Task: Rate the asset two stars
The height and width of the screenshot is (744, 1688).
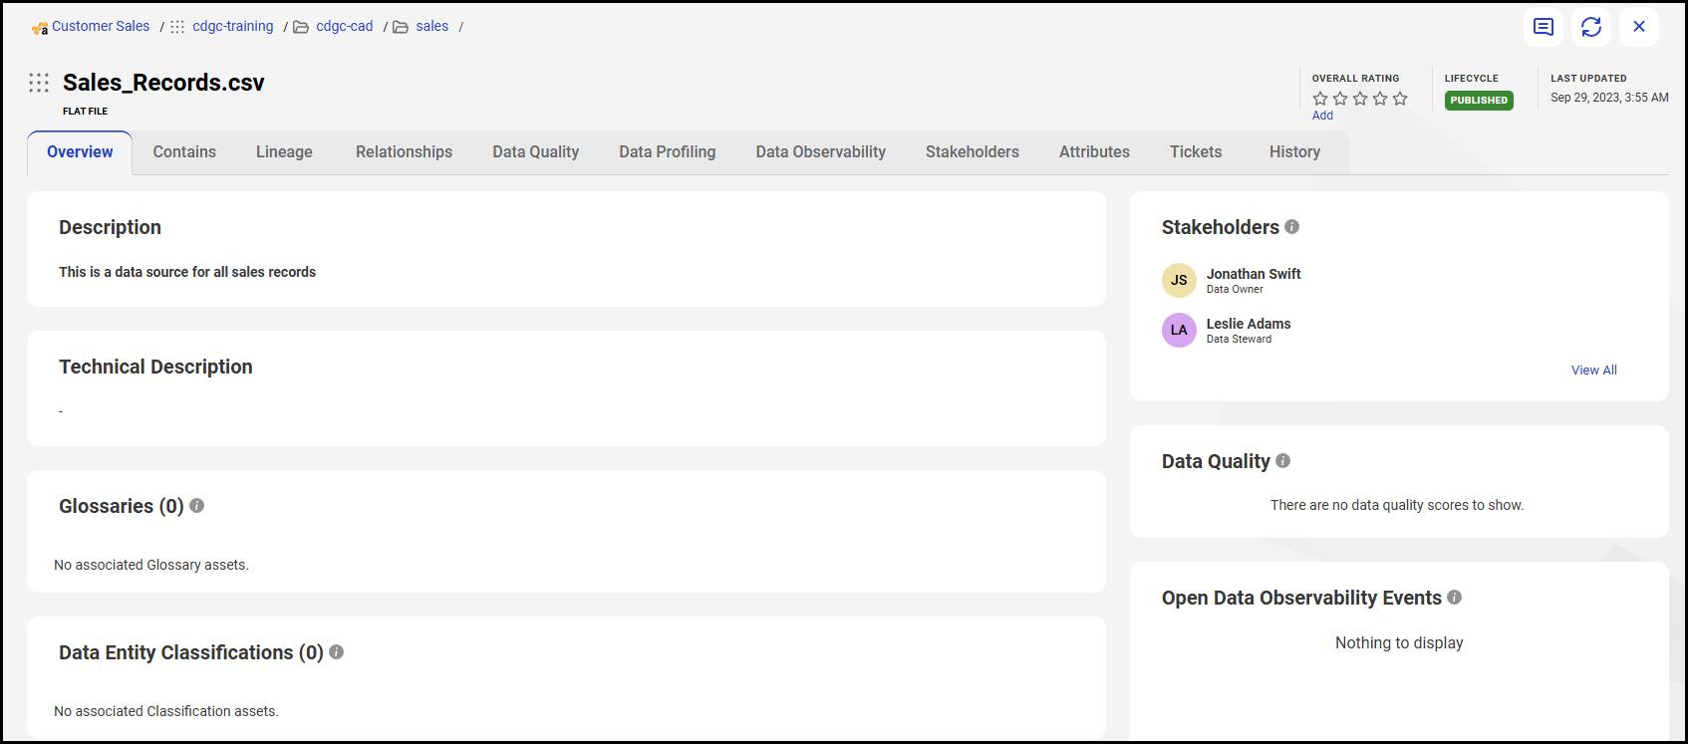Action: click(1340, 98)
